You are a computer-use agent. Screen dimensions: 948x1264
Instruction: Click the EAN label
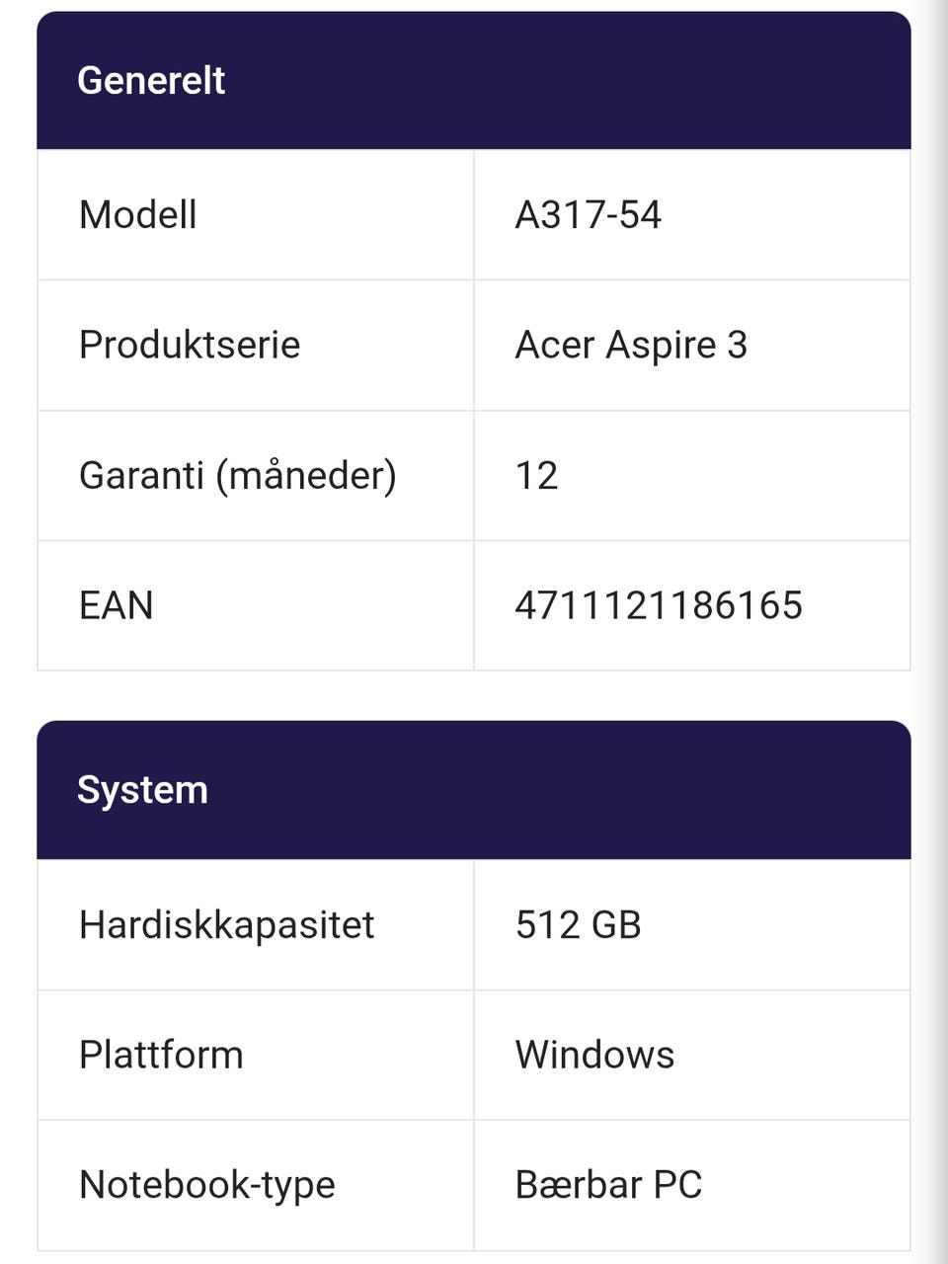point(117,605)
